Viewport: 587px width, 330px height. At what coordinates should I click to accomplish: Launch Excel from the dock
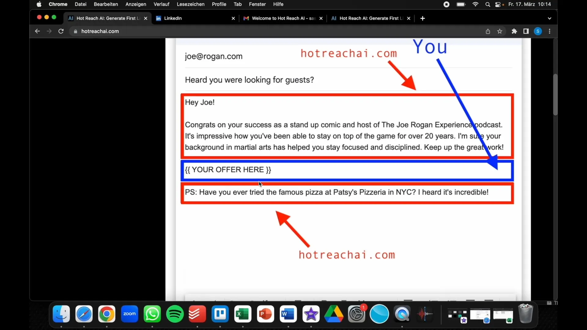[243, 314]
